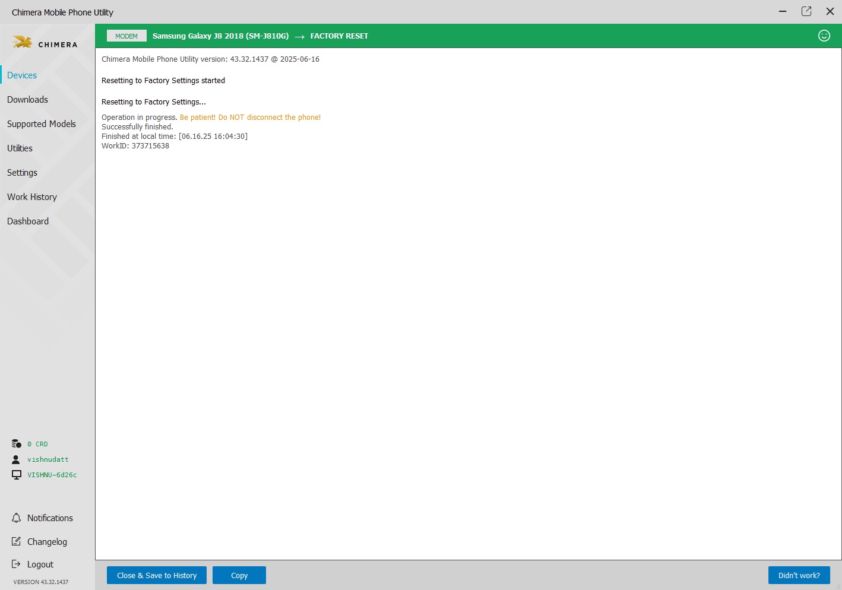Viewport: 842px width, 590px height.
Task: Click the utility version log line
Action: [210, 59]
